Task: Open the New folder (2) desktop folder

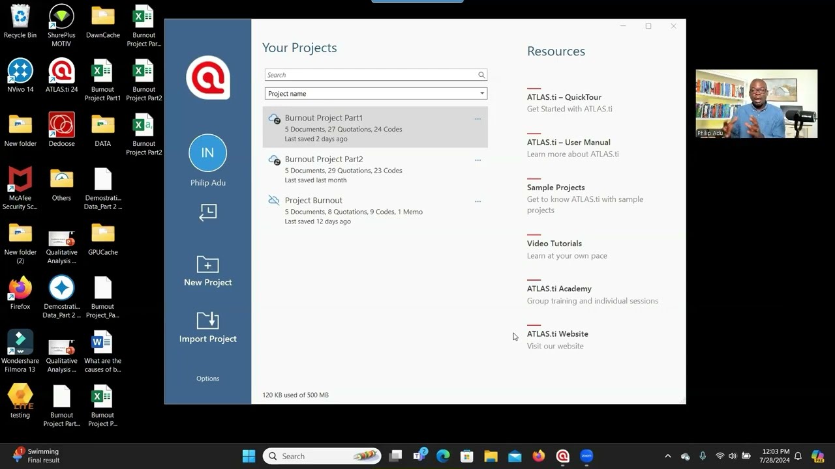Action: (x=20, y=244)
